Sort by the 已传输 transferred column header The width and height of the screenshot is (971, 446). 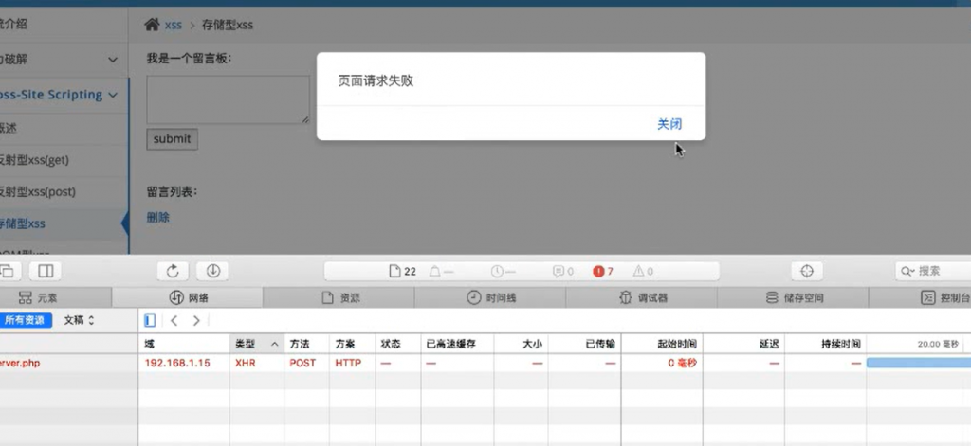coord(584,344)
